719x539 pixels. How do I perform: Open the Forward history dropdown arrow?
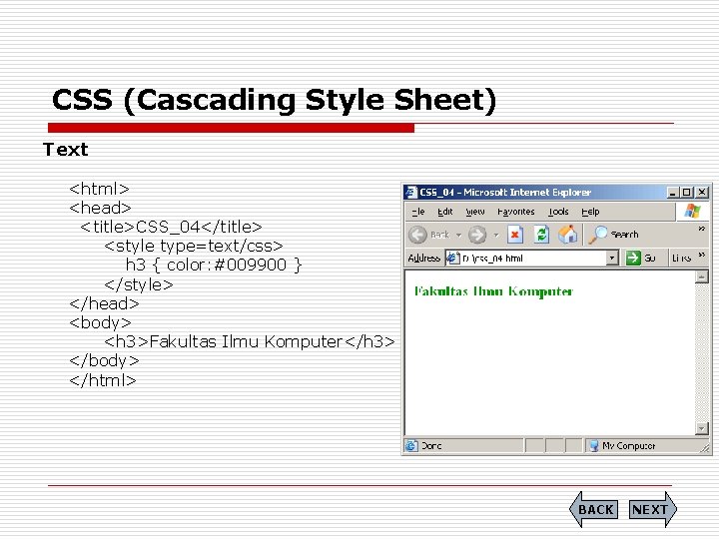tap(496, 236)
